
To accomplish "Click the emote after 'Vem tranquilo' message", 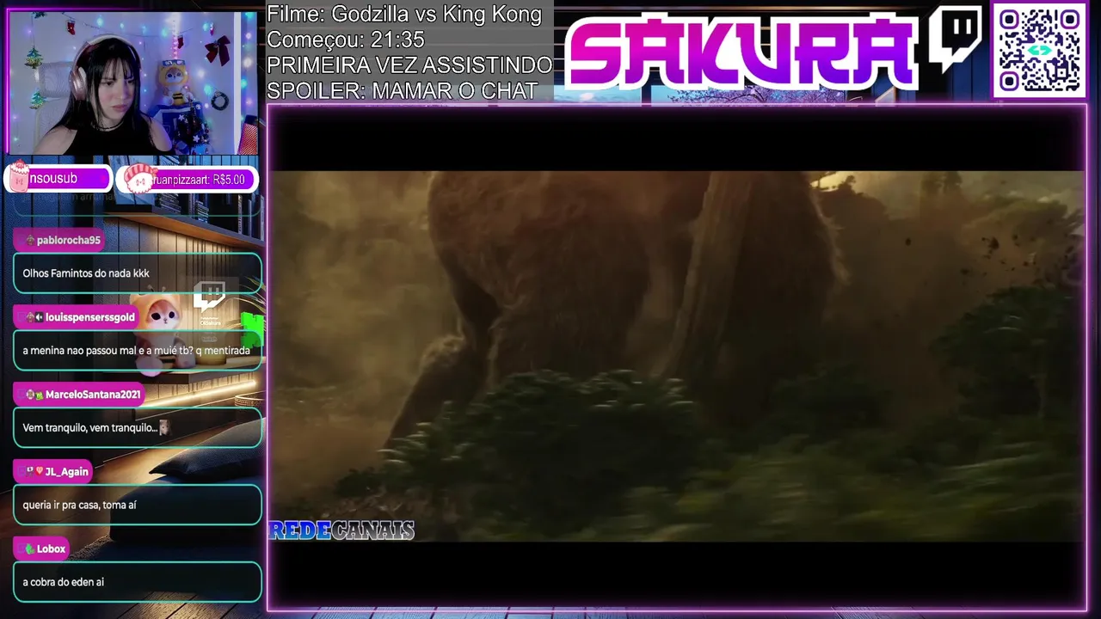I will coord(164,427).
